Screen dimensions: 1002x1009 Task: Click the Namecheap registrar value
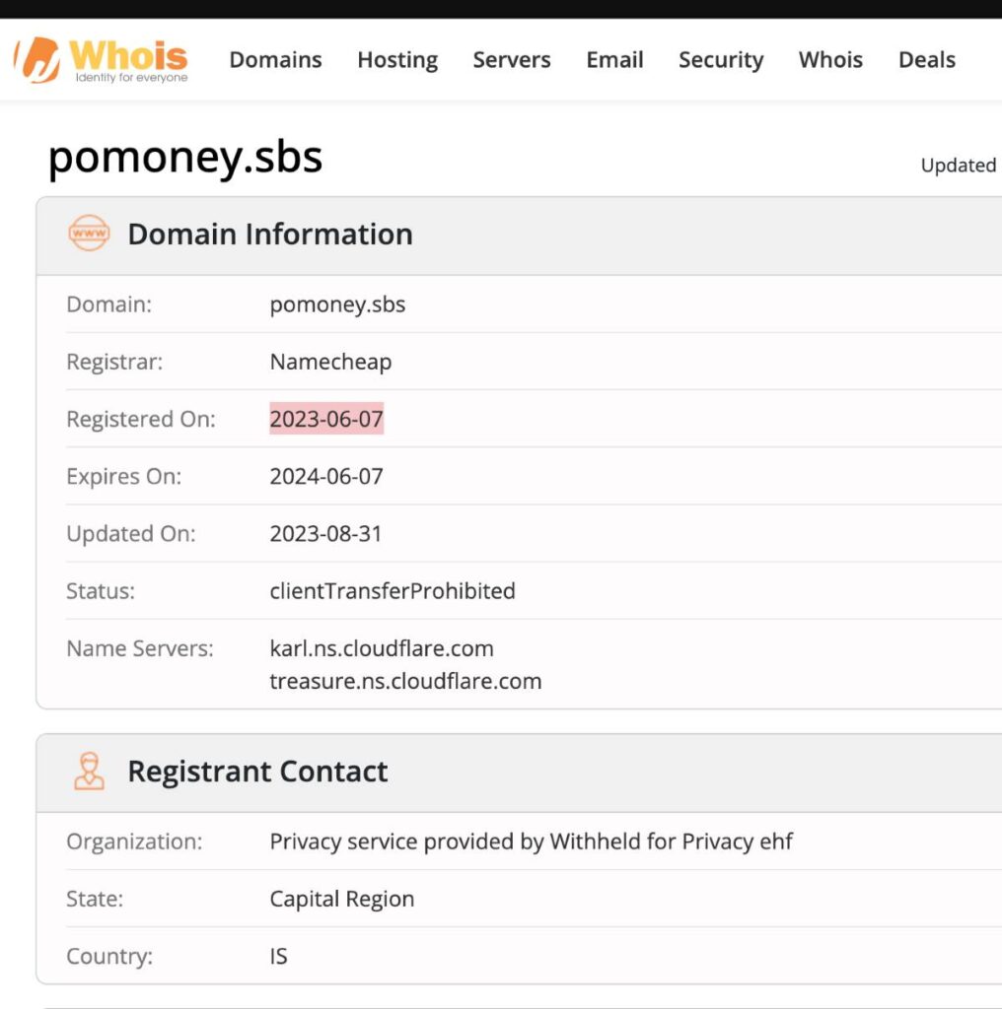(x=330, y=362)
